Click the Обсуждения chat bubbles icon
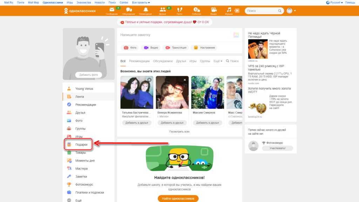Viewport: 359px width, 202px height. point(129,10)
